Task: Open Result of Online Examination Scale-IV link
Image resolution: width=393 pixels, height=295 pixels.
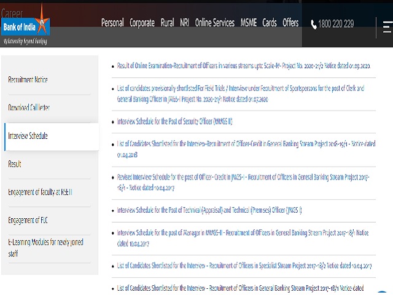Action: [244, 66]
